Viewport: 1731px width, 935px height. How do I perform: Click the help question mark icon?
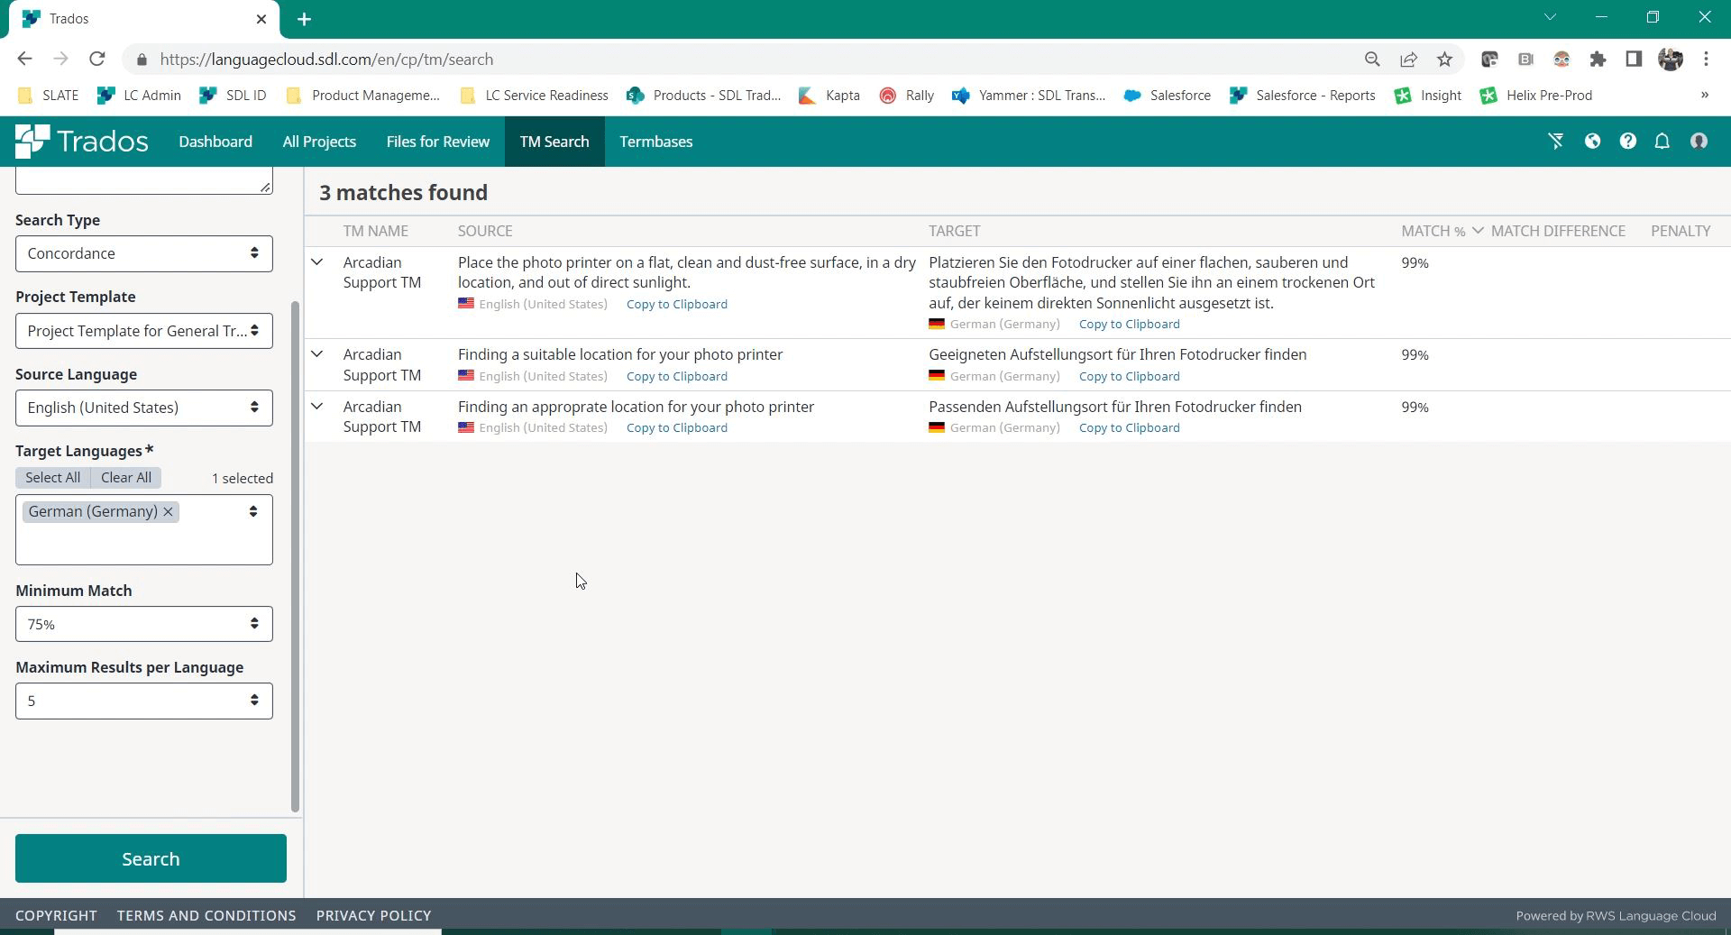pyautogui.click(x=1627, y=142)
